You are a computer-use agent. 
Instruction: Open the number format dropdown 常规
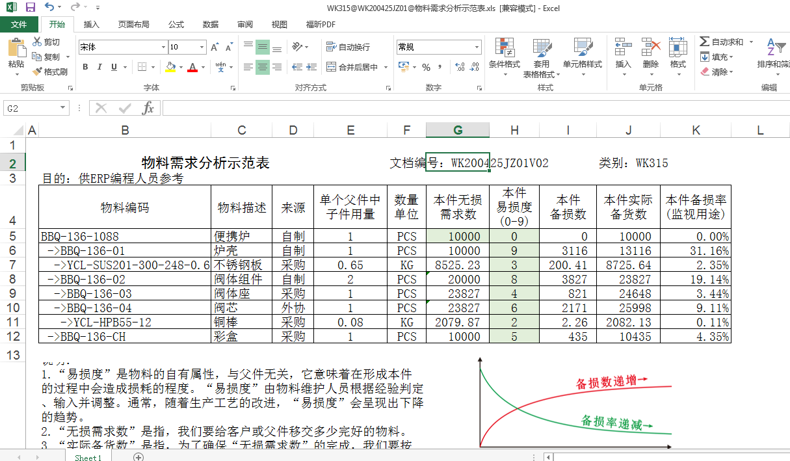click(x=477, y=47)
